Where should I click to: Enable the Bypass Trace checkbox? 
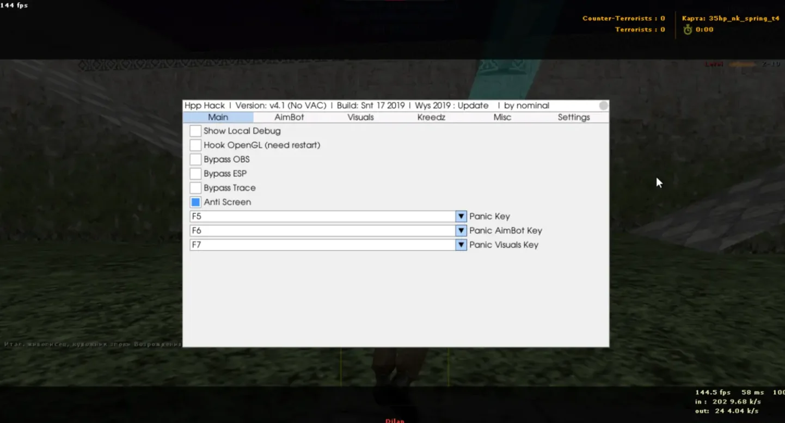(x=195, y=188)
